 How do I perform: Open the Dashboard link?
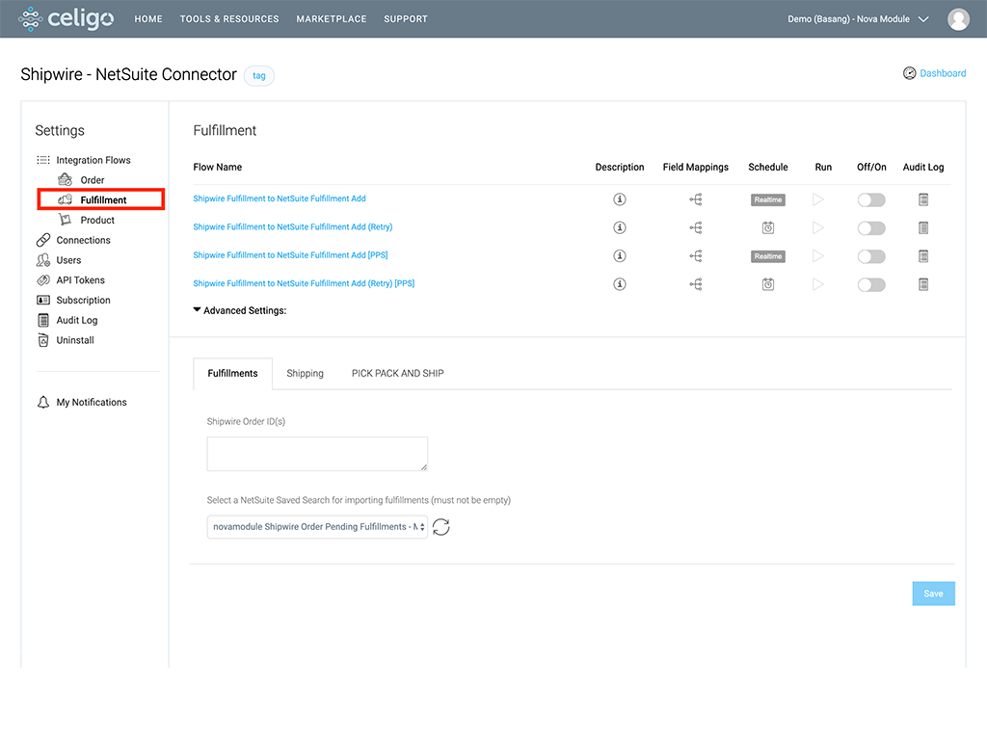[943, 73]
